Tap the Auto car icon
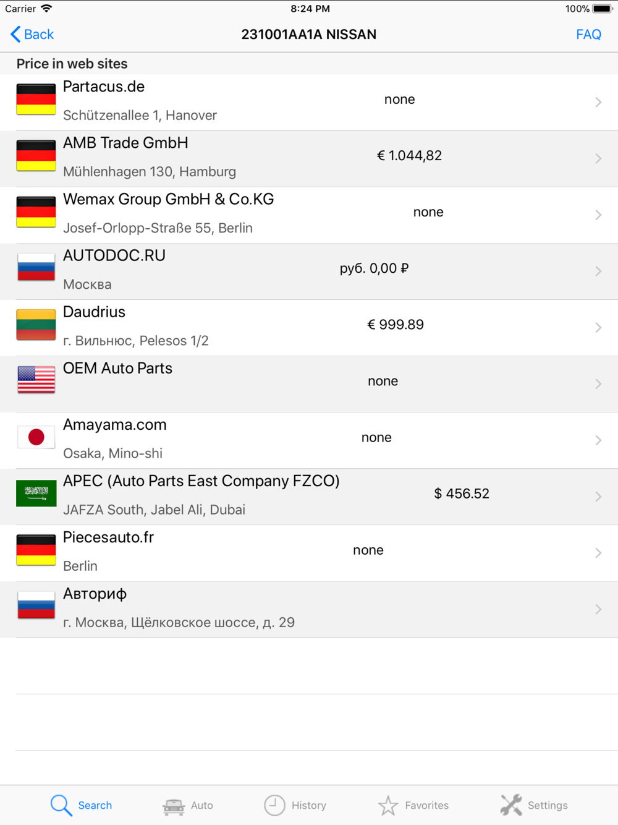618x825 pixels. [174, 806]
